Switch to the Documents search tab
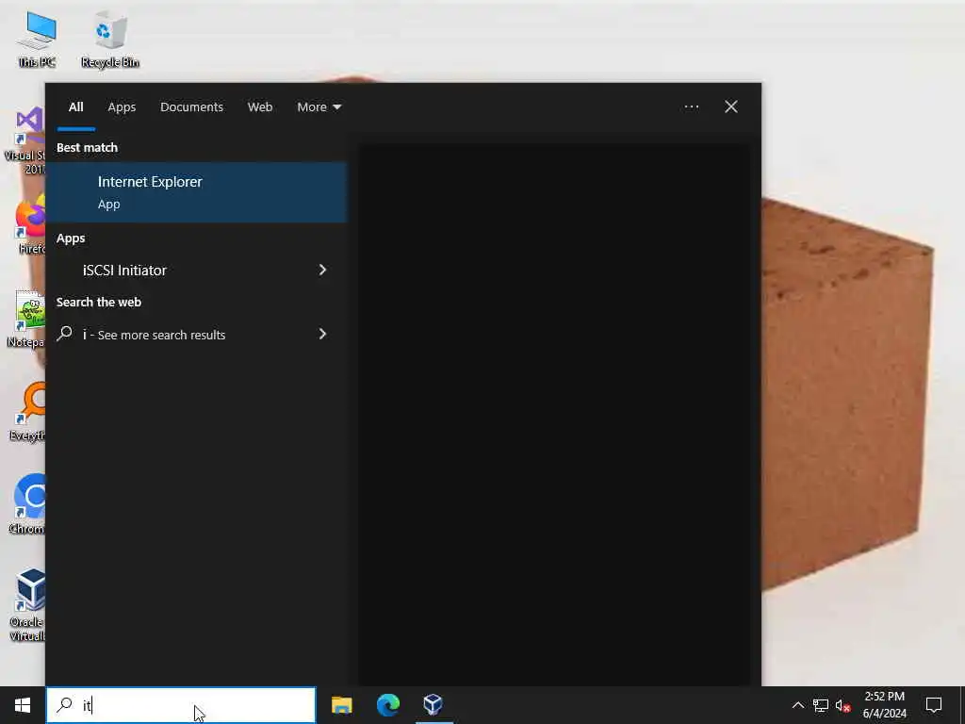The image size is (965, 724). click(x=191, y=107)
